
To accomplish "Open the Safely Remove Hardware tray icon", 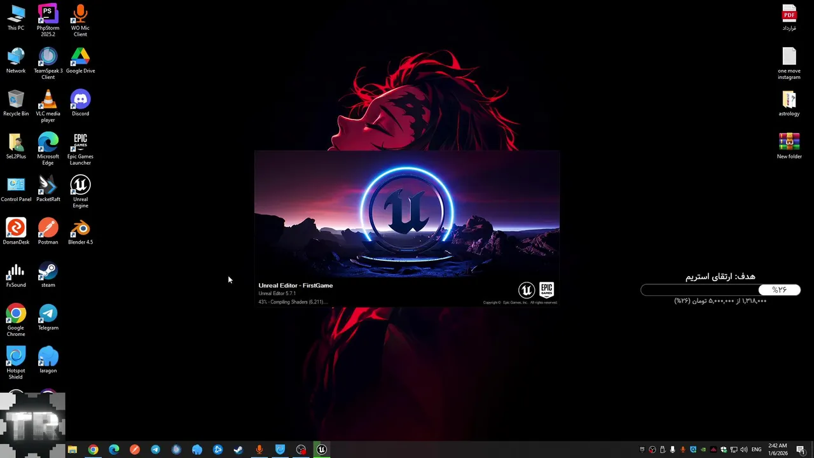I will point(662,450).
